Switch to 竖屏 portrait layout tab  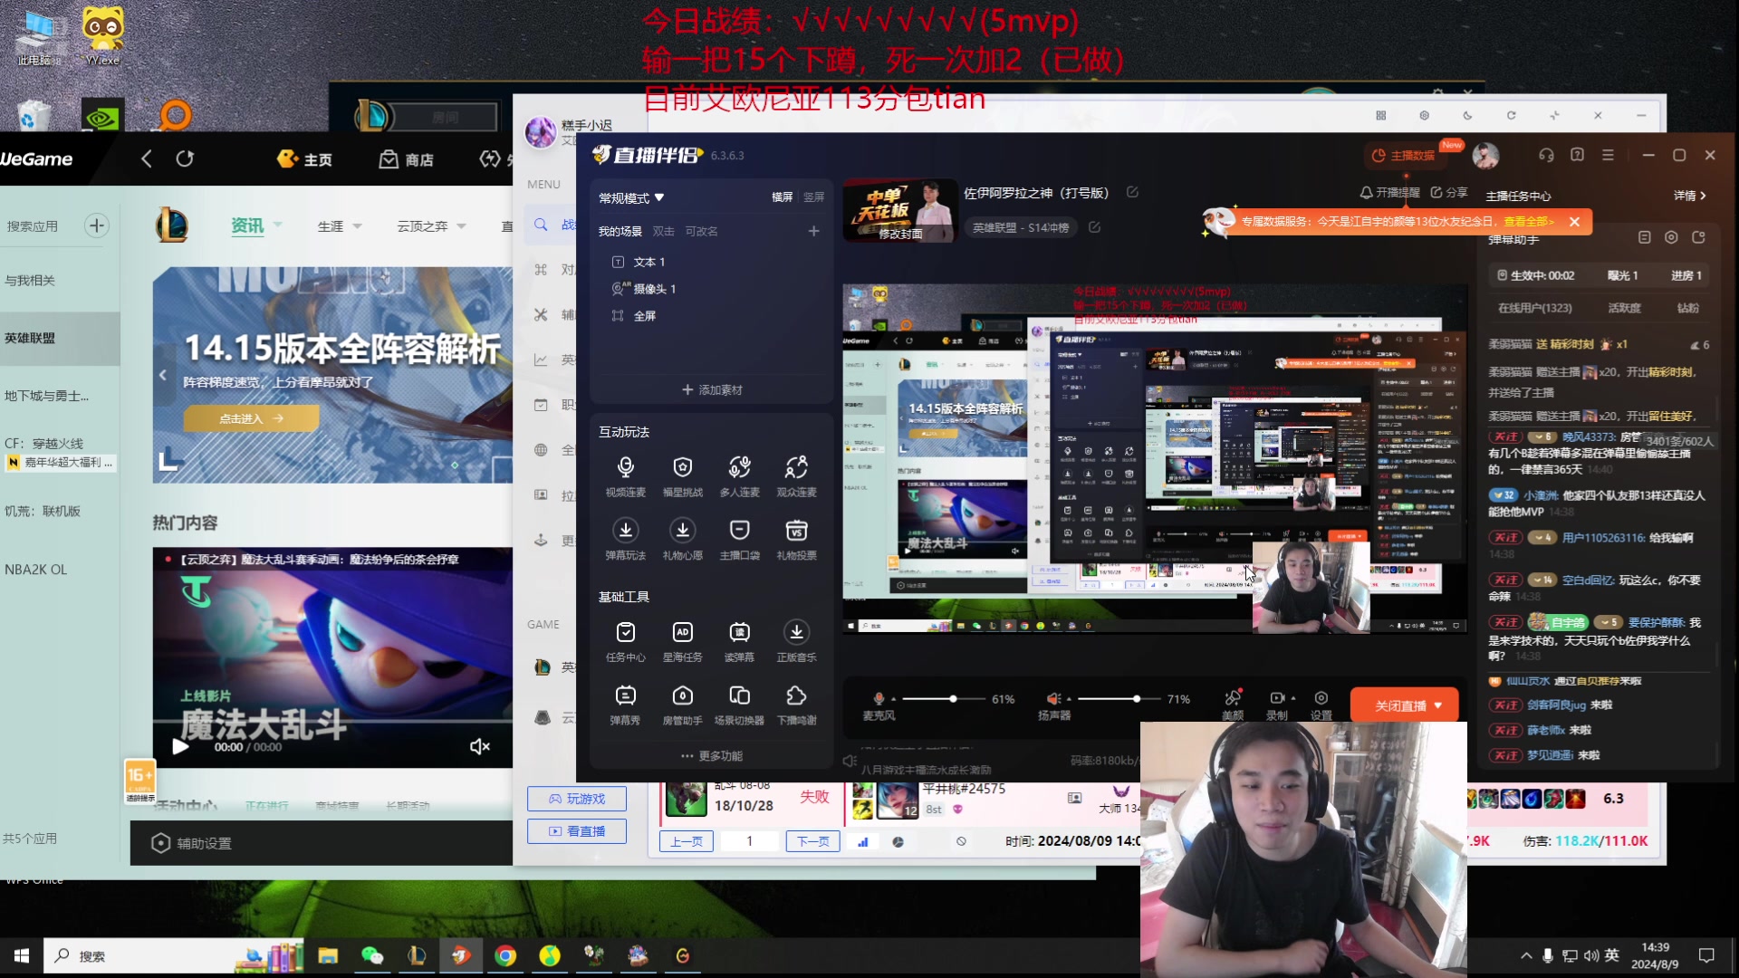(813, 197)
